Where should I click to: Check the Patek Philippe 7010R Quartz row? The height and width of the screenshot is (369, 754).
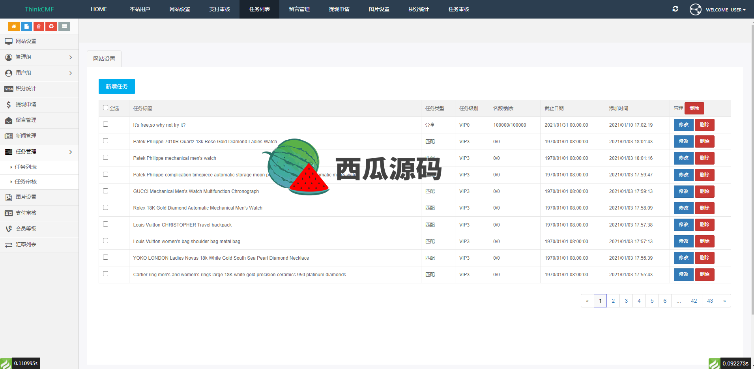(x=105, y=140)
